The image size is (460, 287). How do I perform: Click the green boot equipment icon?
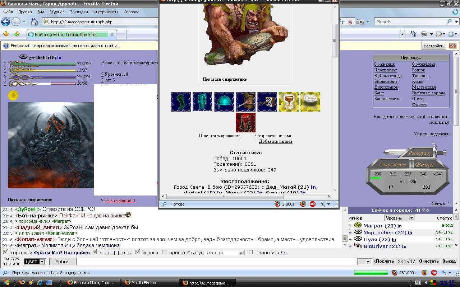coord(181,102)
